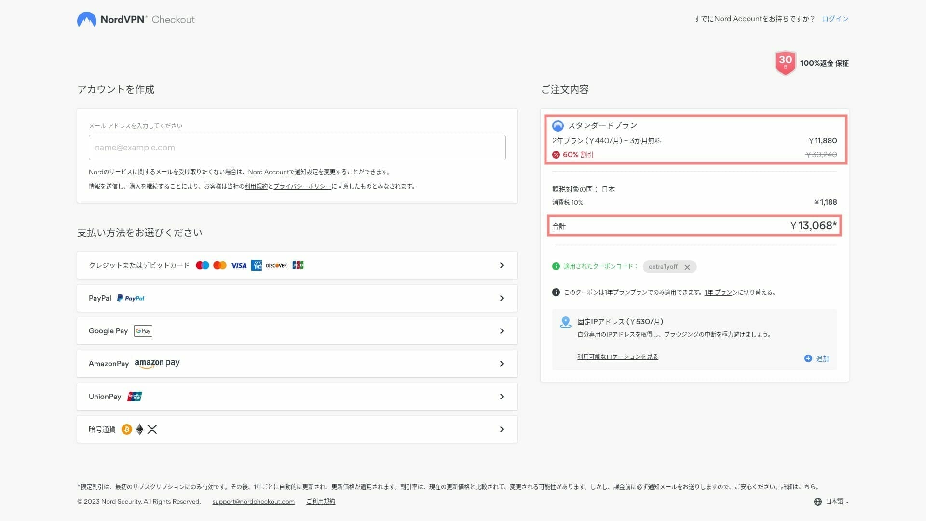Click the Standard plan NordVPN icon
This screenshot has width=926, height=521.
[558, 126]
